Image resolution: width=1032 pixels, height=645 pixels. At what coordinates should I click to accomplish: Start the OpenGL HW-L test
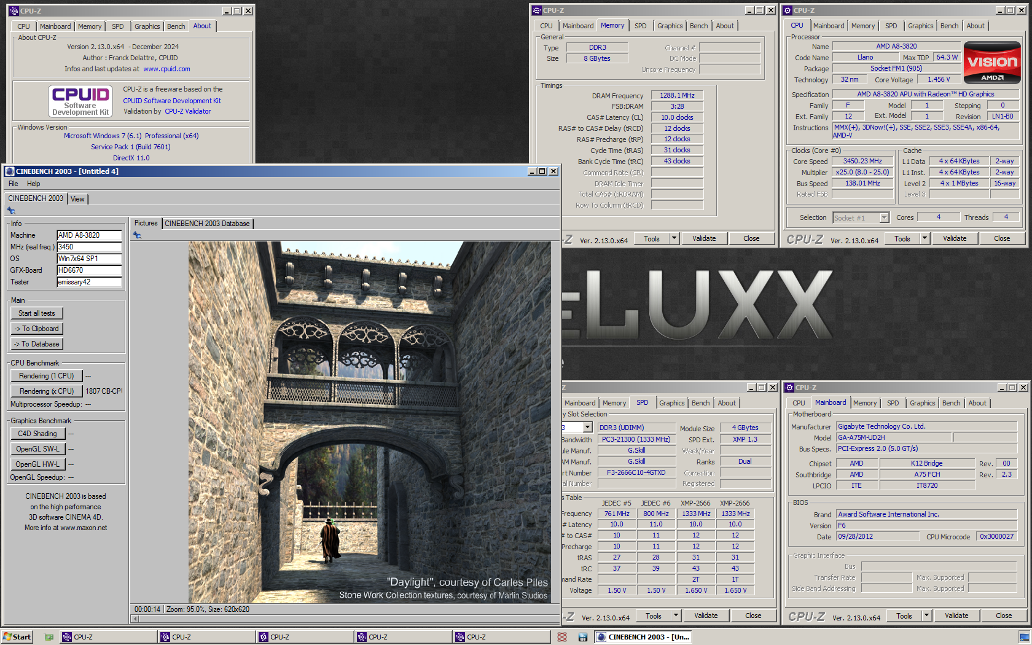(37, 464)
